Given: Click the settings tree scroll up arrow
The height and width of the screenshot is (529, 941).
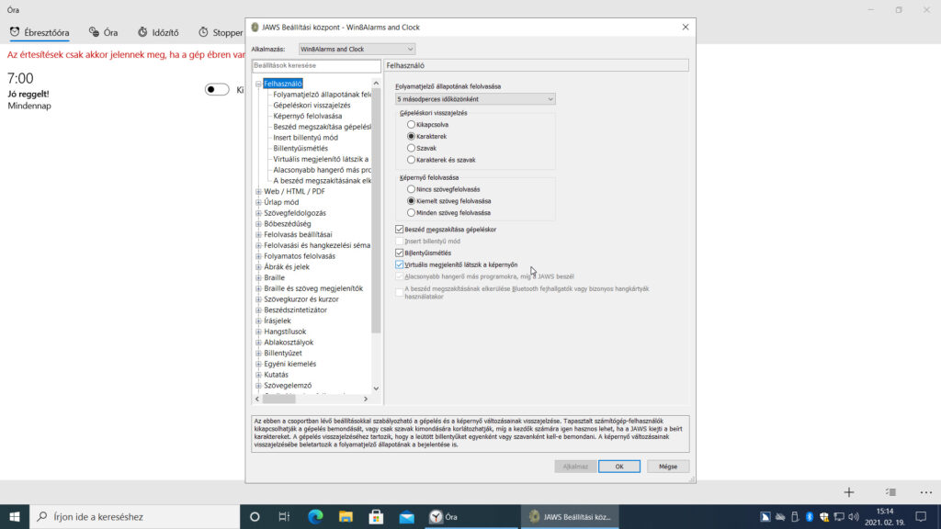Looking at the screenshot, I should pos(376,84).
